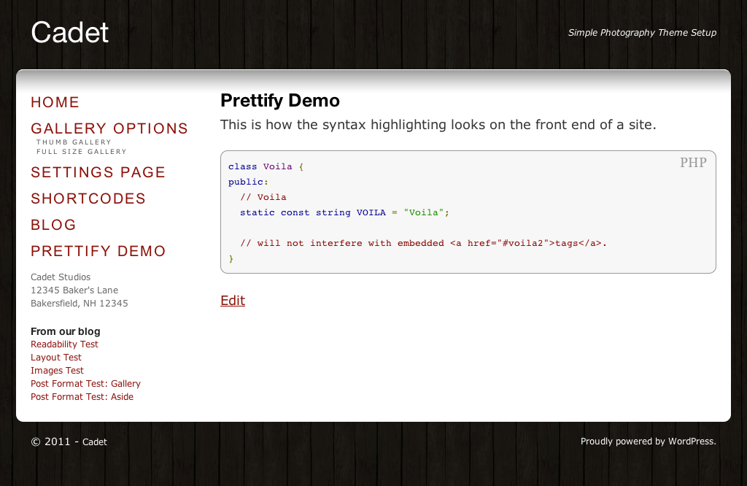Open Post Format Test: Gallery post
This screenshot has height=486, width=747.
click(86, 384)
